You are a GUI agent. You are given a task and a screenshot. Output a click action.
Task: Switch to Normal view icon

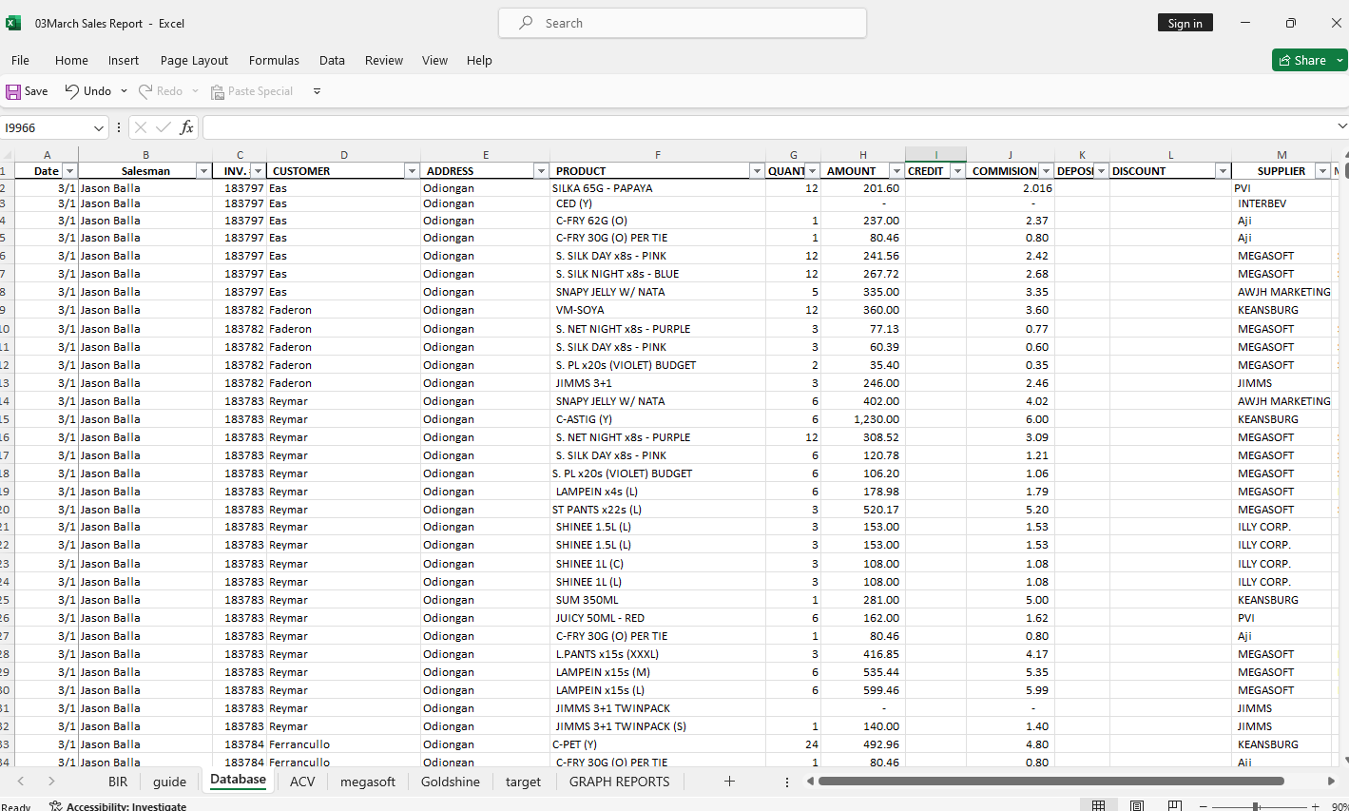1099,805
